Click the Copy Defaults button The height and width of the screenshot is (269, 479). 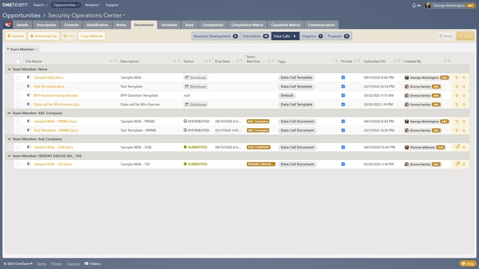92,36
